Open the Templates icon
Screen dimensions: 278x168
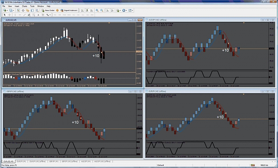point(130,11)
